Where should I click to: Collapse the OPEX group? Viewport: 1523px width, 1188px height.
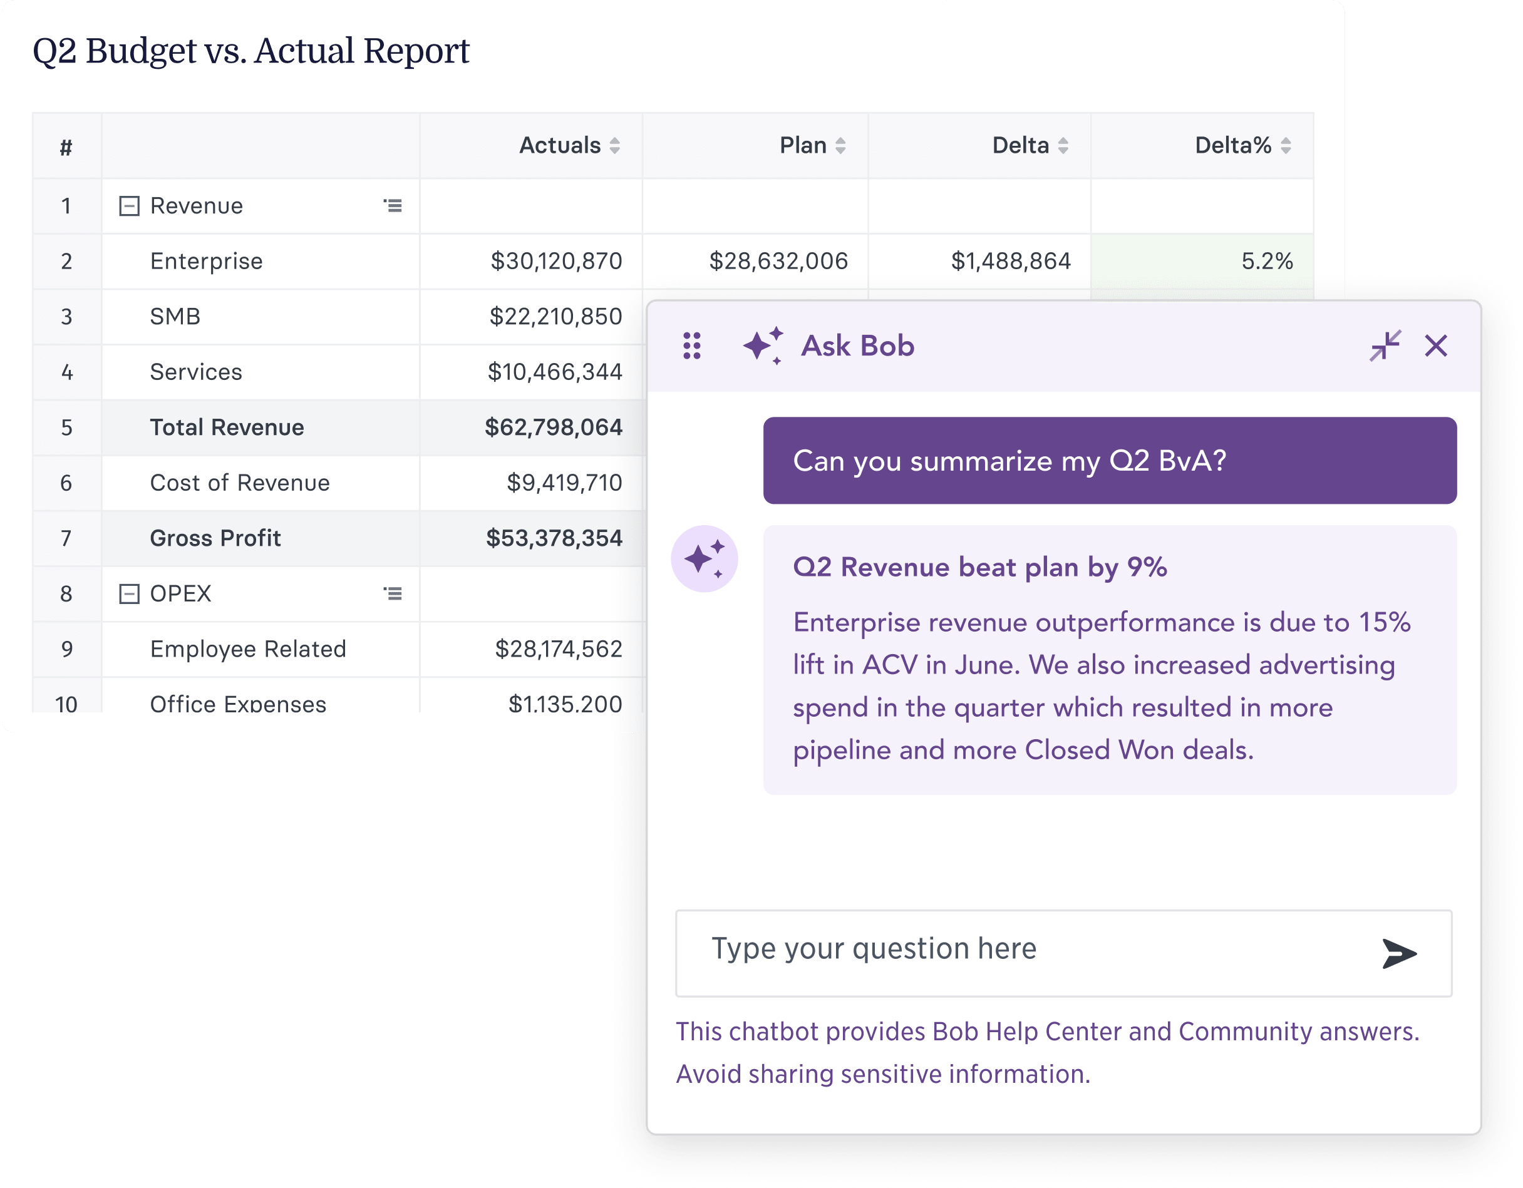[129, 593]
